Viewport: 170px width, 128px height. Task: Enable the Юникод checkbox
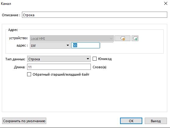pyautogui.click(x=94, y=59)
